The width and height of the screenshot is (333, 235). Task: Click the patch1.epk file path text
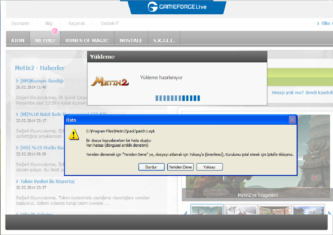coord(121,131)
